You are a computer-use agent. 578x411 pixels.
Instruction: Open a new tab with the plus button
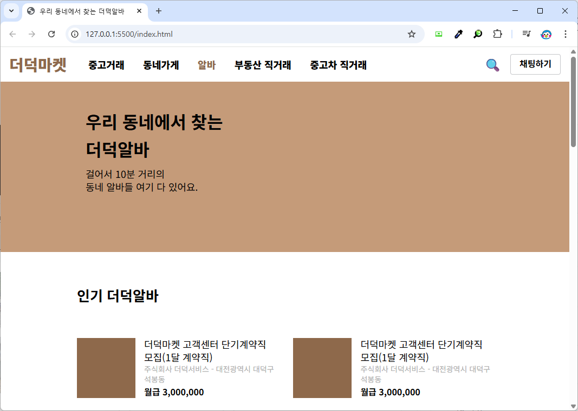[x=159, y=11]
